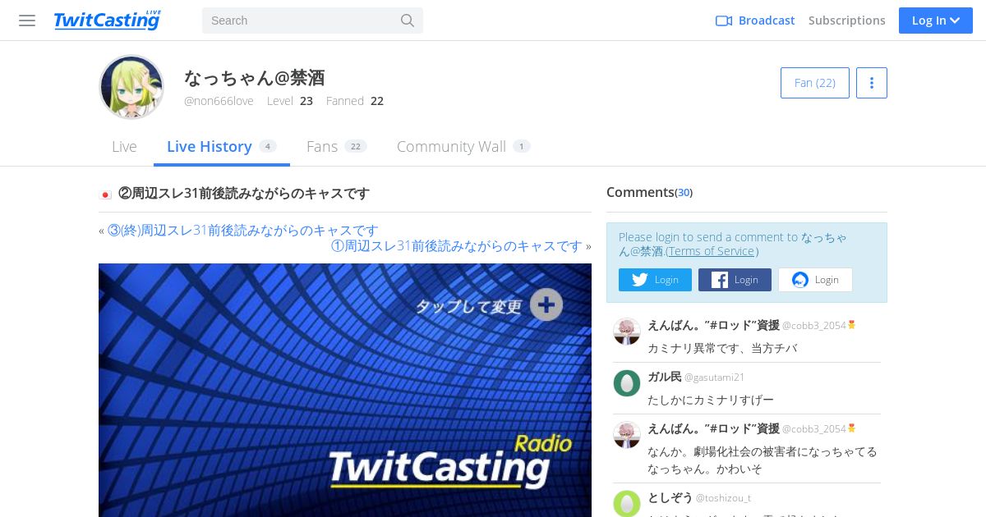Click the search magnifier icon
This screenshot has height=517, width=986.
click(408, 21)
